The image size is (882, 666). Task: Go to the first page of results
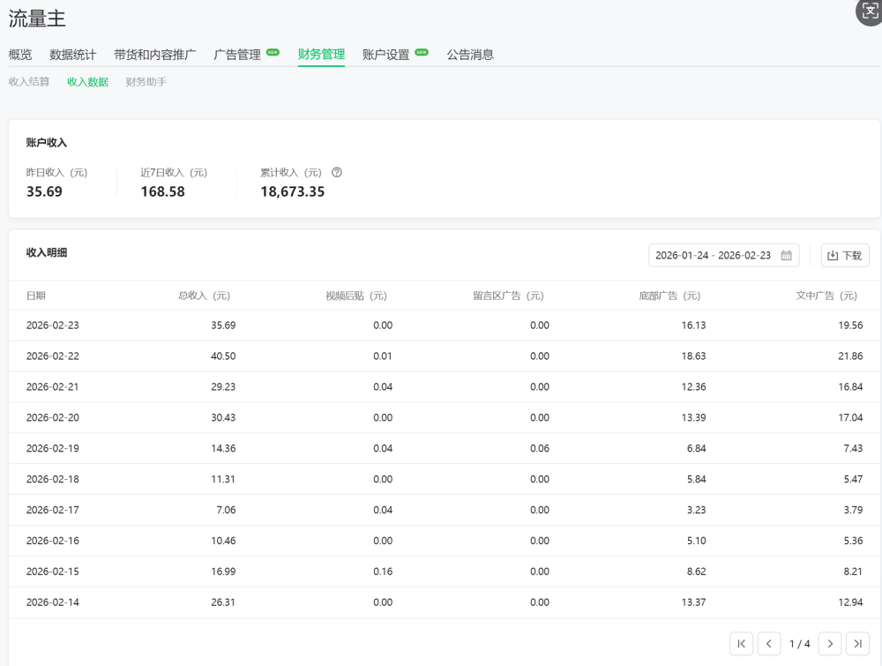pyautogui.click(x=741, y=644)
